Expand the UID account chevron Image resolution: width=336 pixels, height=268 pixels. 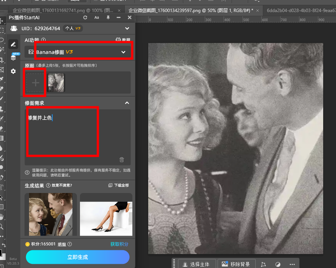coord(127,28)
